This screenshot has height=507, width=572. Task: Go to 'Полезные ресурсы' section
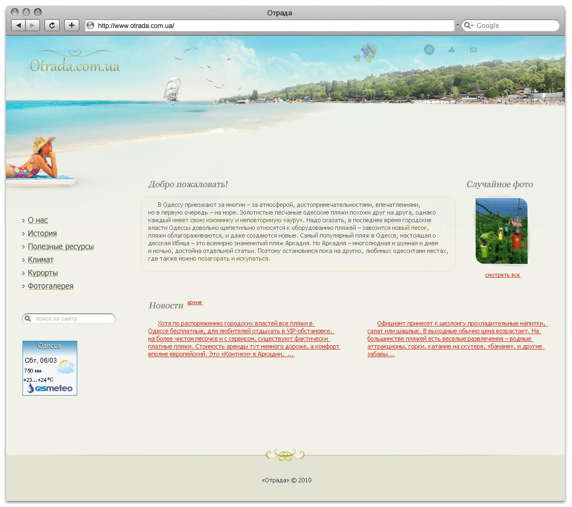(x=61, y=246)
